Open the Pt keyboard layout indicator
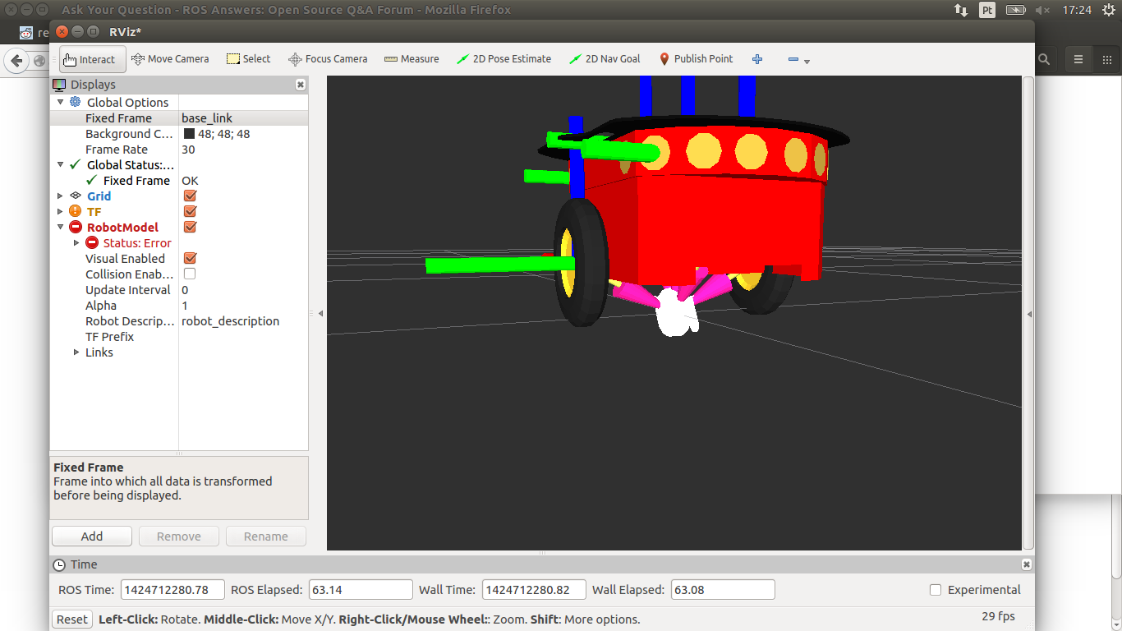The image size is (1122, 631). (987, 10)
